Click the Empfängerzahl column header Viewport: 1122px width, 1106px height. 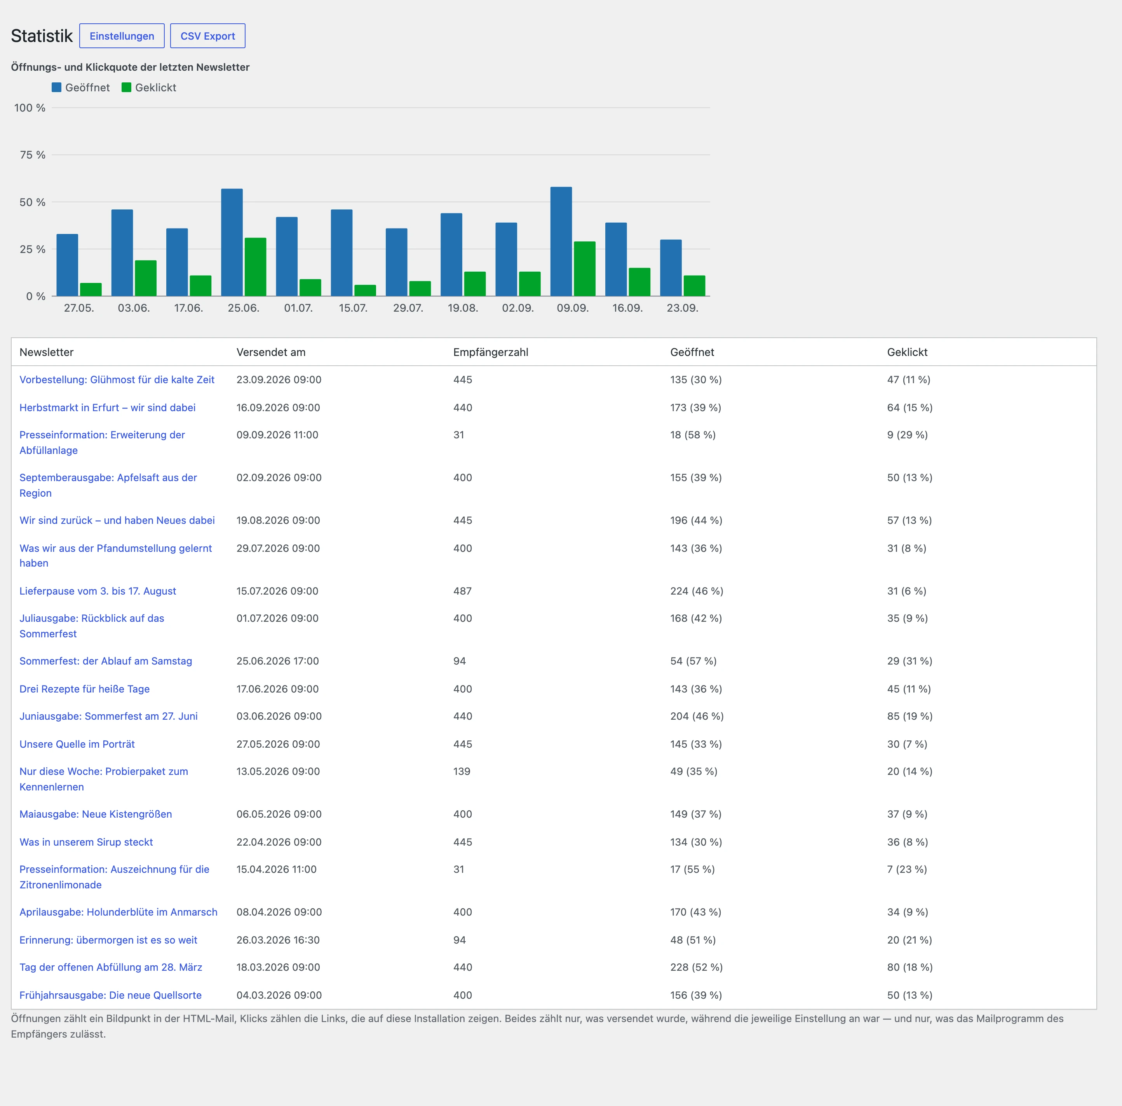[x=491, y=352]
